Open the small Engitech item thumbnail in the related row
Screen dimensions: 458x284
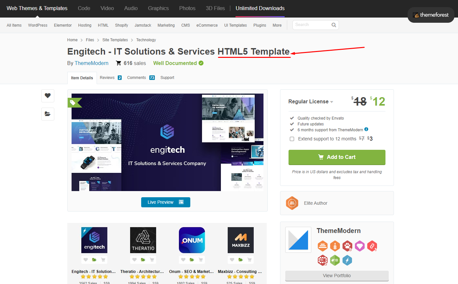click(x=94, y=240)
